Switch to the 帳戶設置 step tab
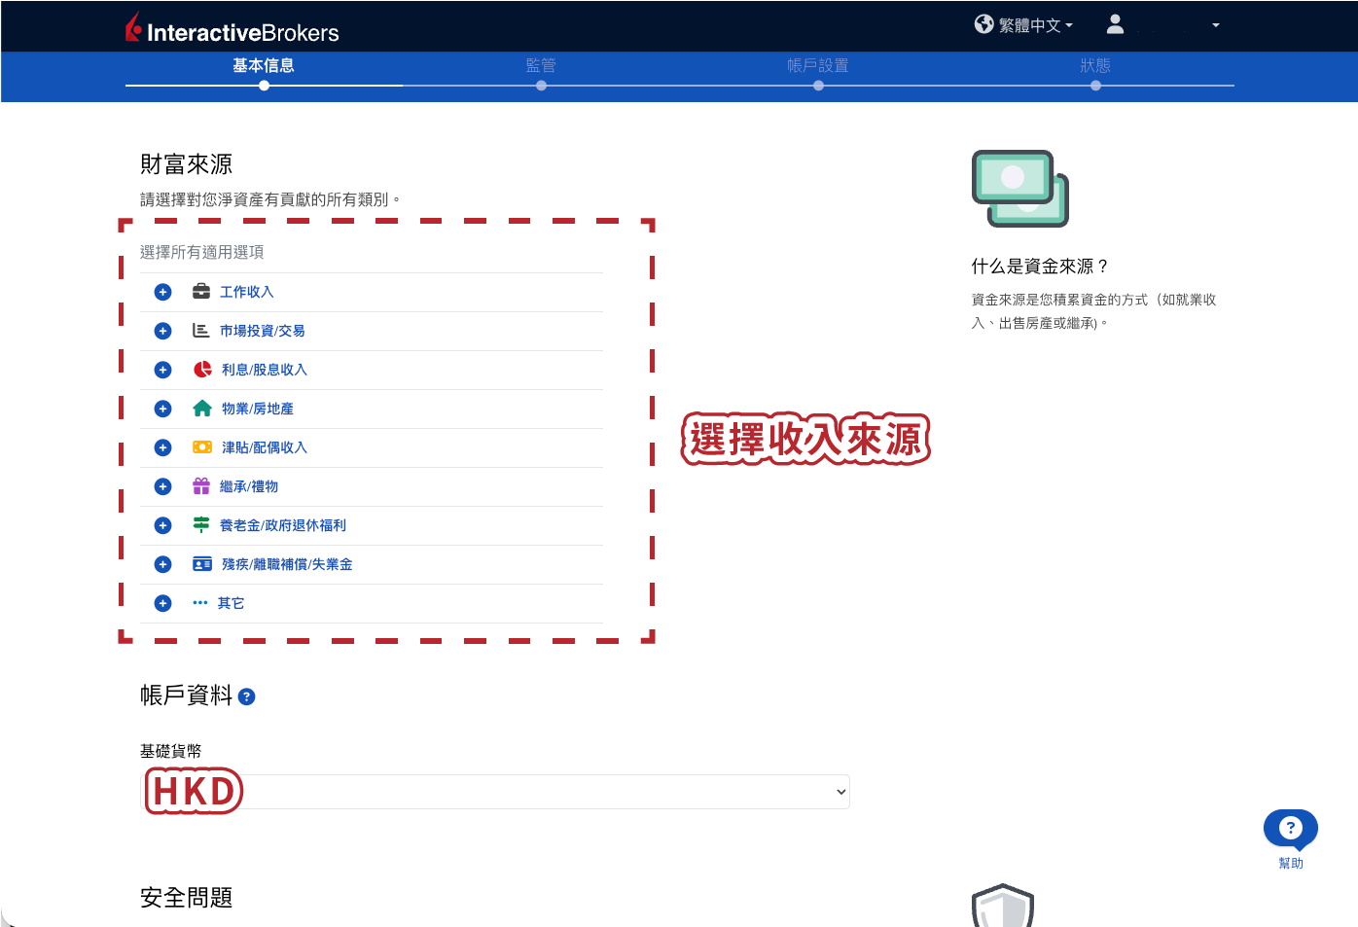Screen dimensions: 1358x927 (818, 65)
